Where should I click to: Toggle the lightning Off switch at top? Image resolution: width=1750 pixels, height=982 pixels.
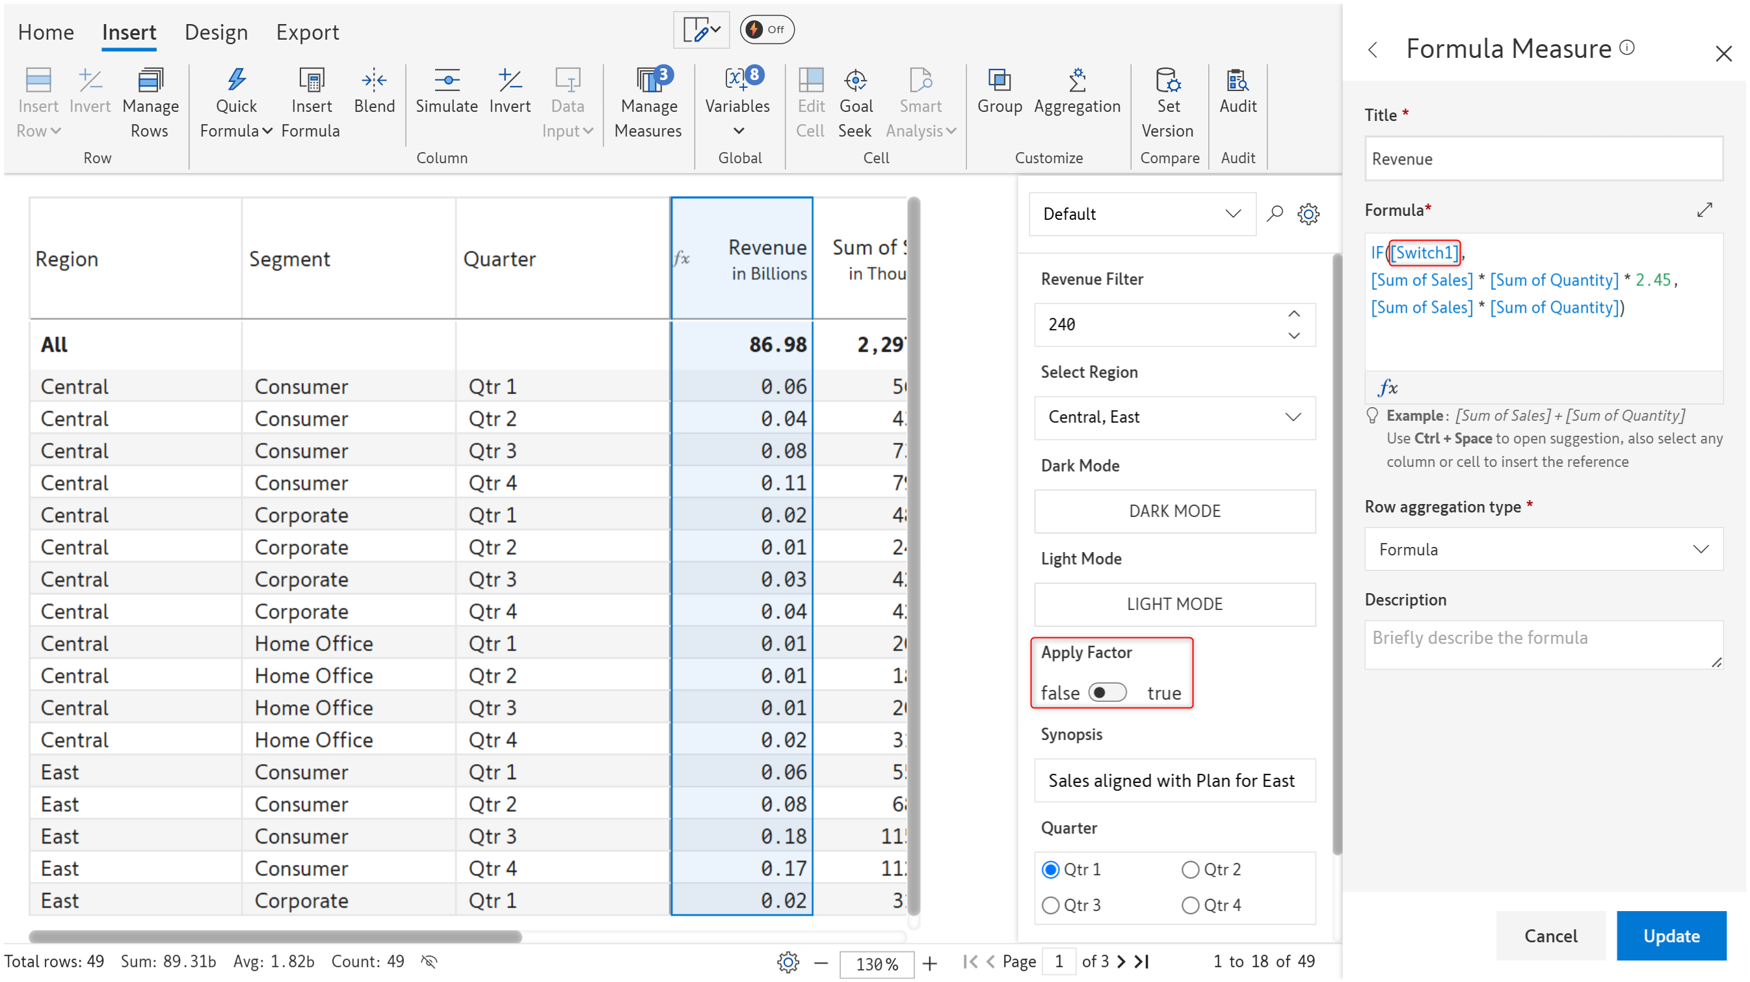(766, 29)
